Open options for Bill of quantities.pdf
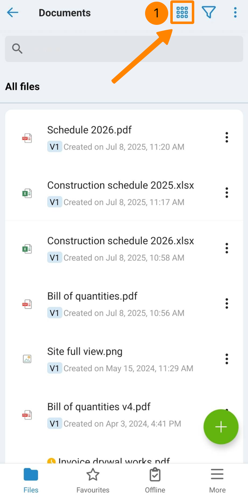Screen dimensions: 248x502 pos(227,304)
